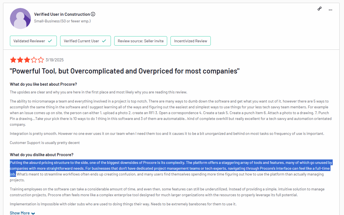Click the paragraph starting 'Integration is pretty smooth'
Image resolution: width=344 pixels, height=215 pixels.
(167, 134)
